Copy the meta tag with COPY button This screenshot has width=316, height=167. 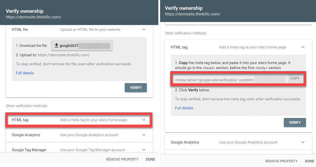(x=295, y=78)
